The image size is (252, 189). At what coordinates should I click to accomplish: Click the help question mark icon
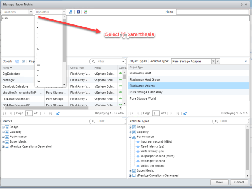coord(241,4)
